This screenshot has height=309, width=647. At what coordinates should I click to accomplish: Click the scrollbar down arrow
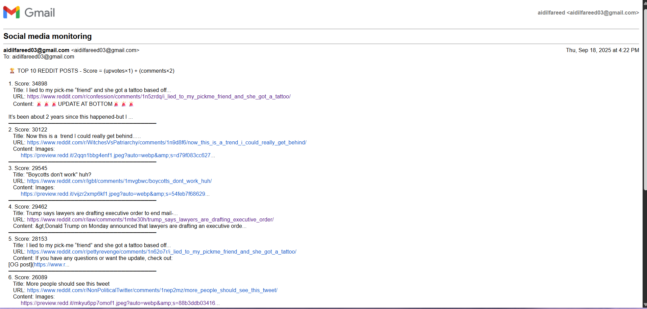(x=645, y=305)
